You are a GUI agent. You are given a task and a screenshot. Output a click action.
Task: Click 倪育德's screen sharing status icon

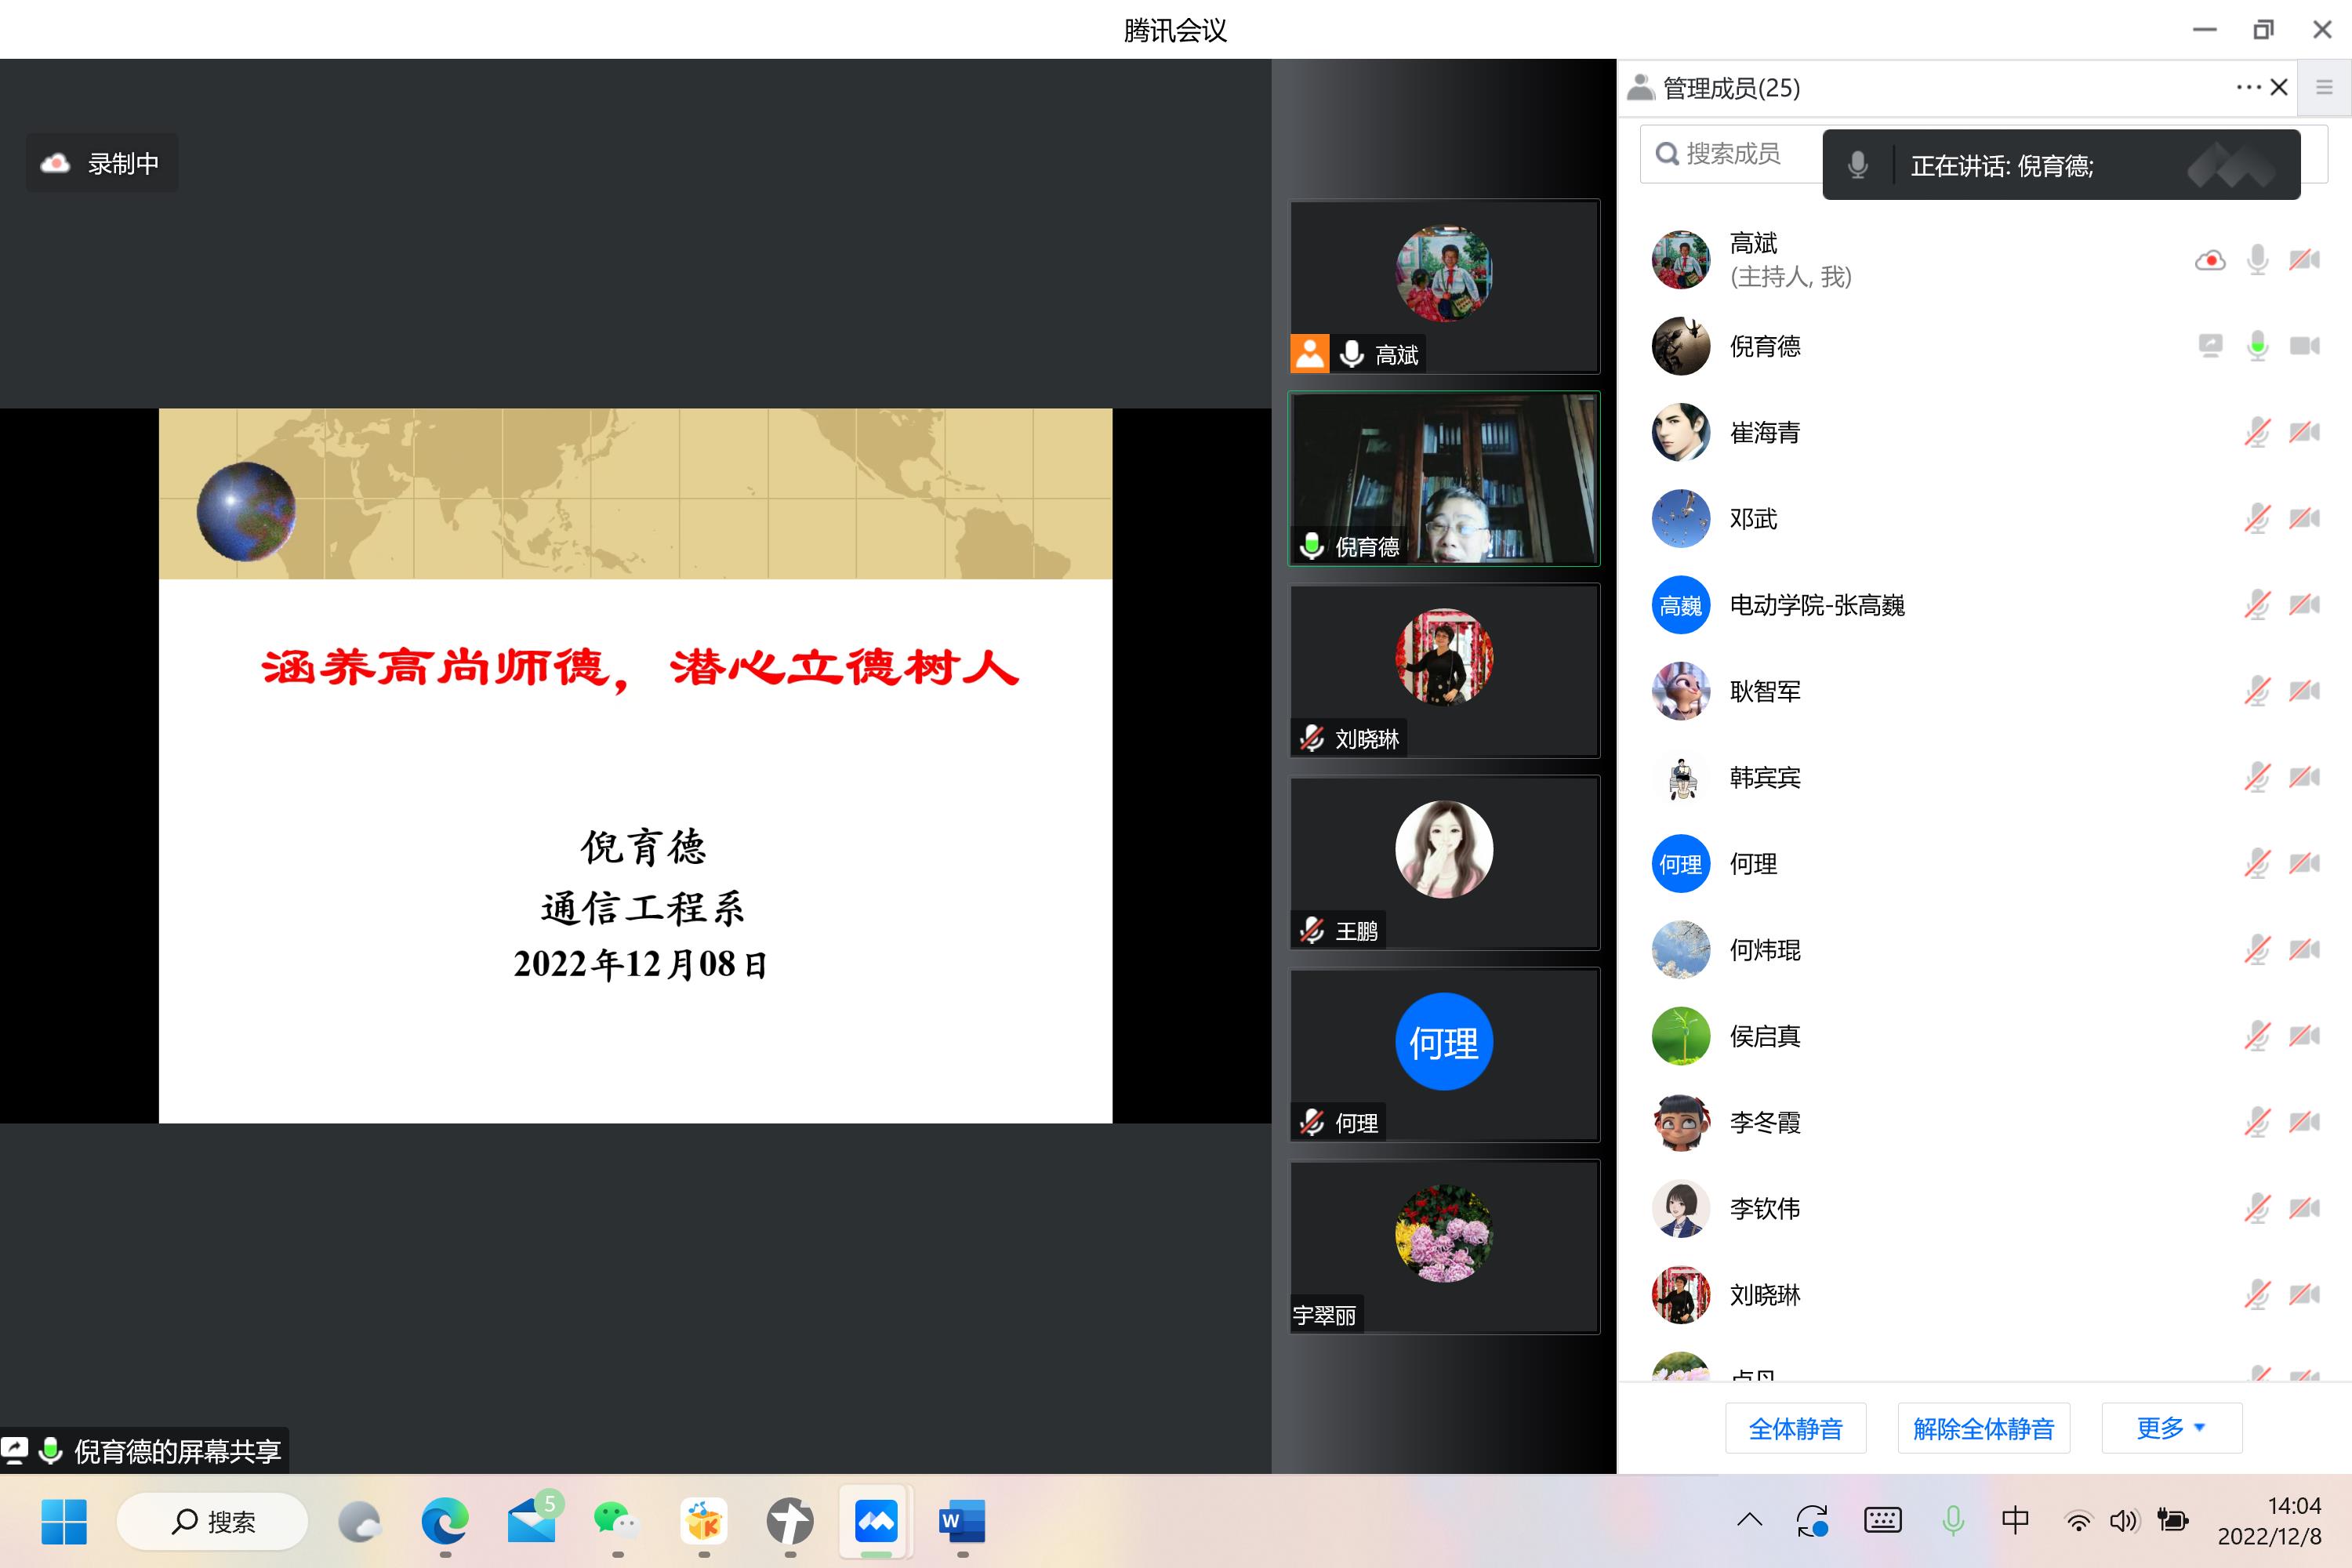pyautogui.click(x=2210, y=346)
